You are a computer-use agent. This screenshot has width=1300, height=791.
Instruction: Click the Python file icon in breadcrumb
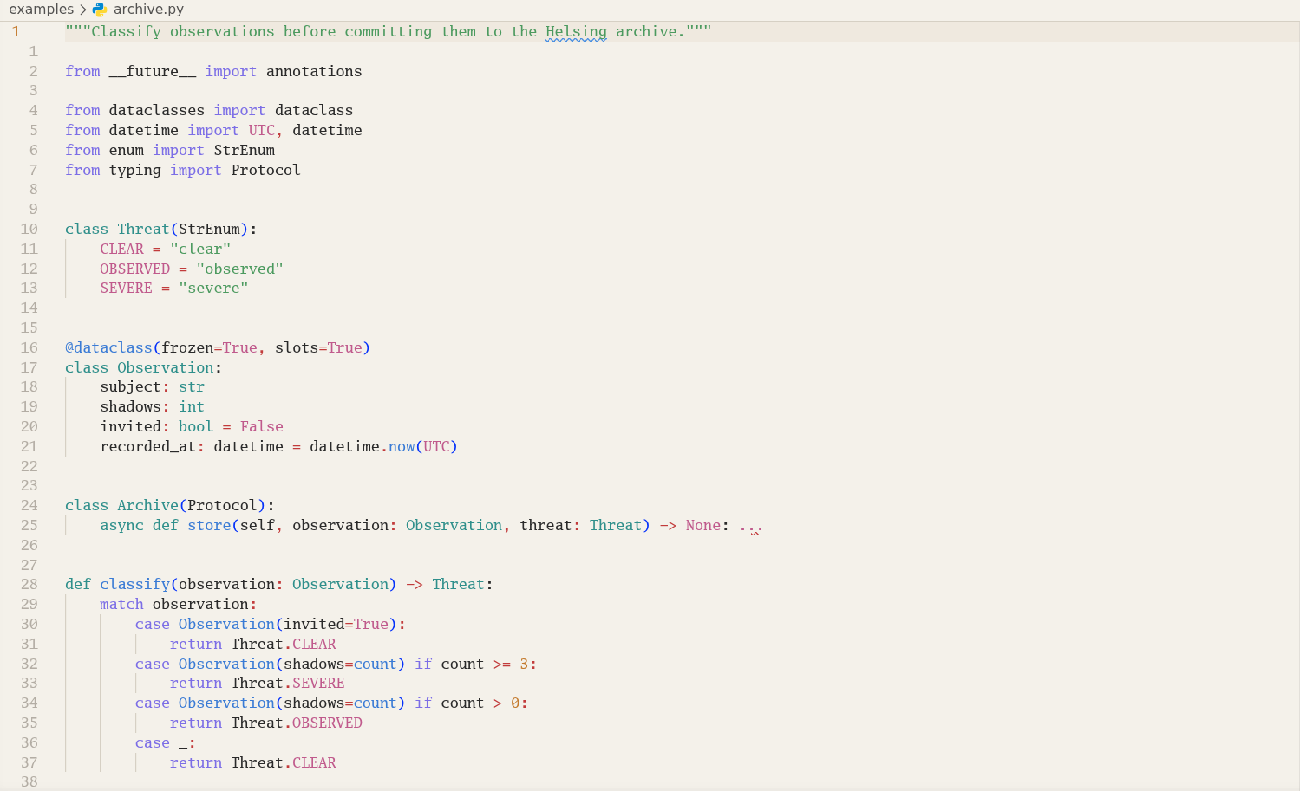pyautogui.click(x=100, y=10)
